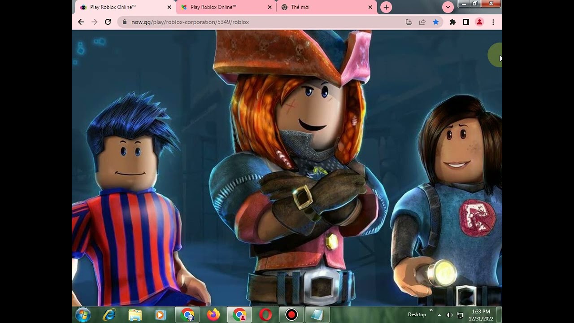
Task: Open the Chrome three-dot menu
Action: coord(493,22)
